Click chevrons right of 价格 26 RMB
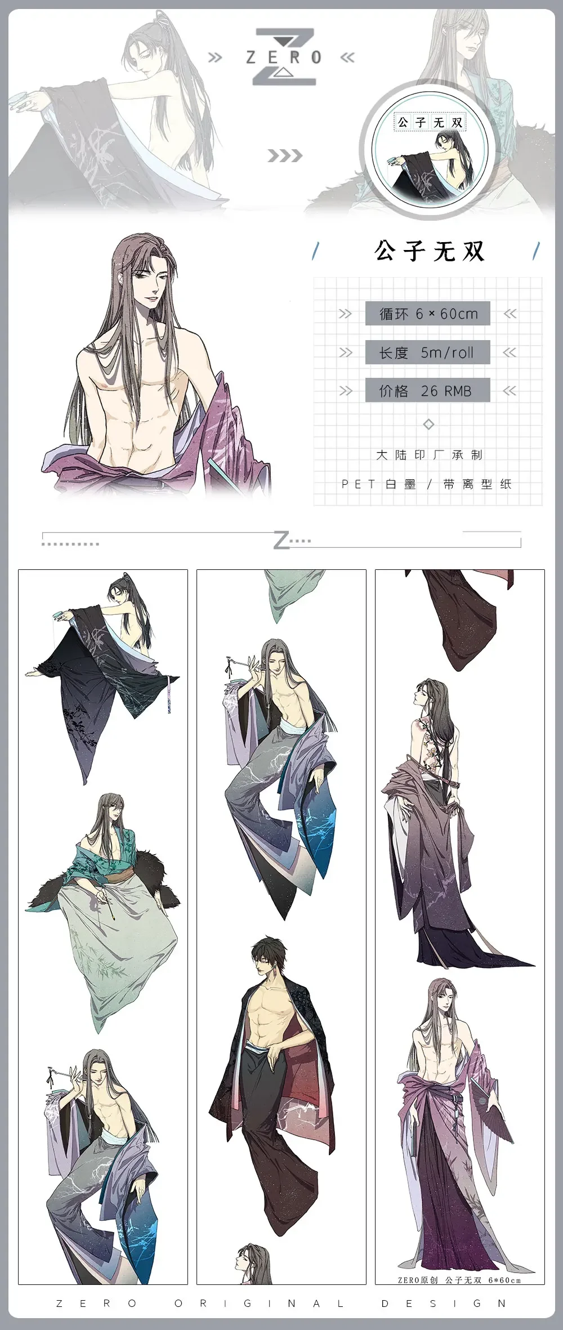This screenshot has height=1330, width=563. point(510,391)
